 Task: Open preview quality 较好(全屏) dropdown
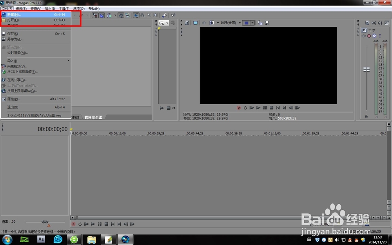pos(230,23)
